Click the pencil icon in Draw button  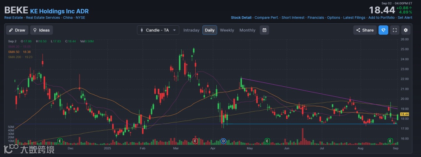[x=11, y=30]
